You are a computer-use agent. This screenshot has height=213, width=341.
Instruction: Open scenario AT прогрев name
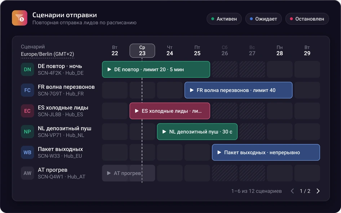click(x=53, y=170)
